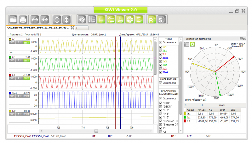Toggle the 3Io1 channel checkbox
The width and height of the screenshot is (252, 143).
point(161,57)
